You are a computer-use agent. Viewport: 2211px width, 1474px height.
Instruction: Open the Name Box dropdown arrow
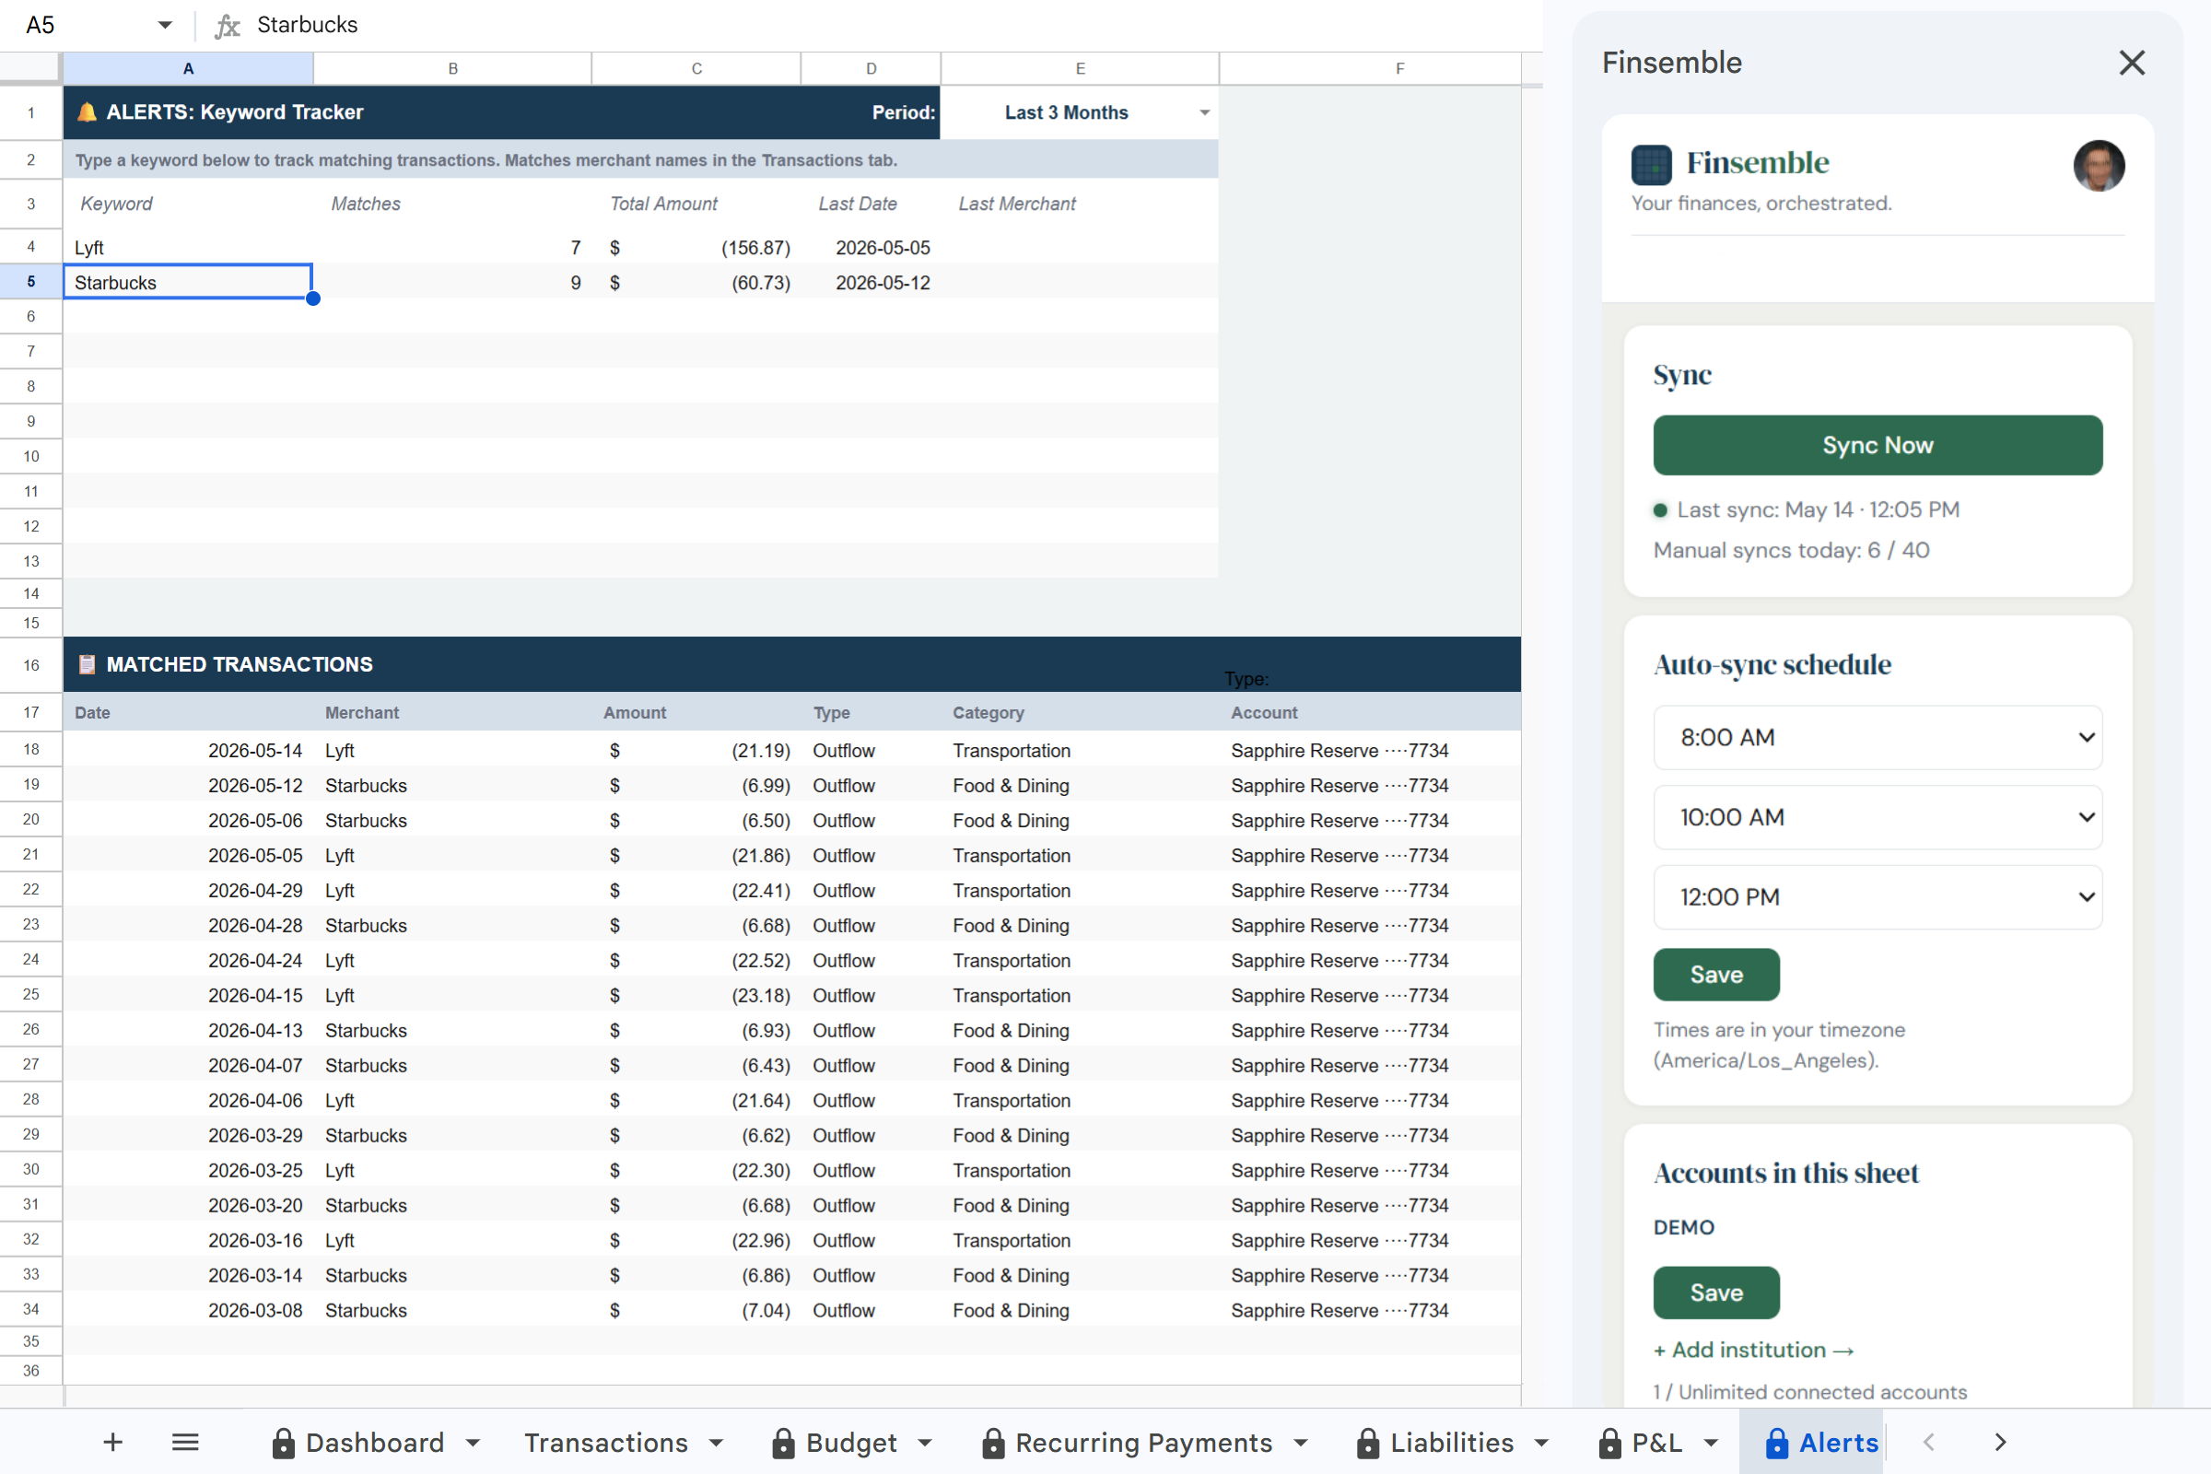(165, 26)
